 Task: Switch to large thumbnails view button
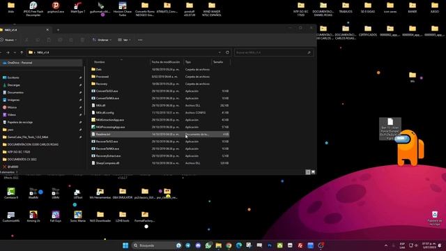(x=313, y=172)
